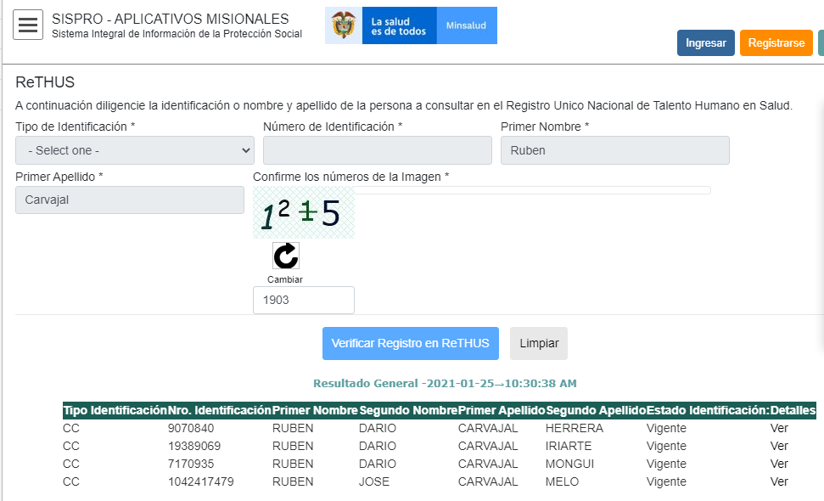Screen dimensions: 824x501
Task: Open Ver details for Carvajal Iriarte
Action: click(x=779, y=447)
